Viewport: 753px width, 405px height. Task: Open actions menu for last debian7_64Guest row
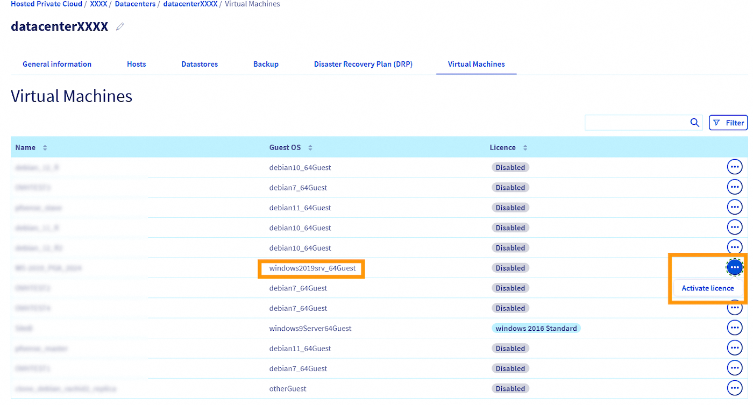[x=734, y=368]
